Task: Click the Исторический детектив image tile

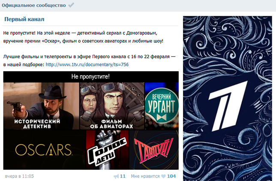Action: pyautogui.click(x=42, y=106)
